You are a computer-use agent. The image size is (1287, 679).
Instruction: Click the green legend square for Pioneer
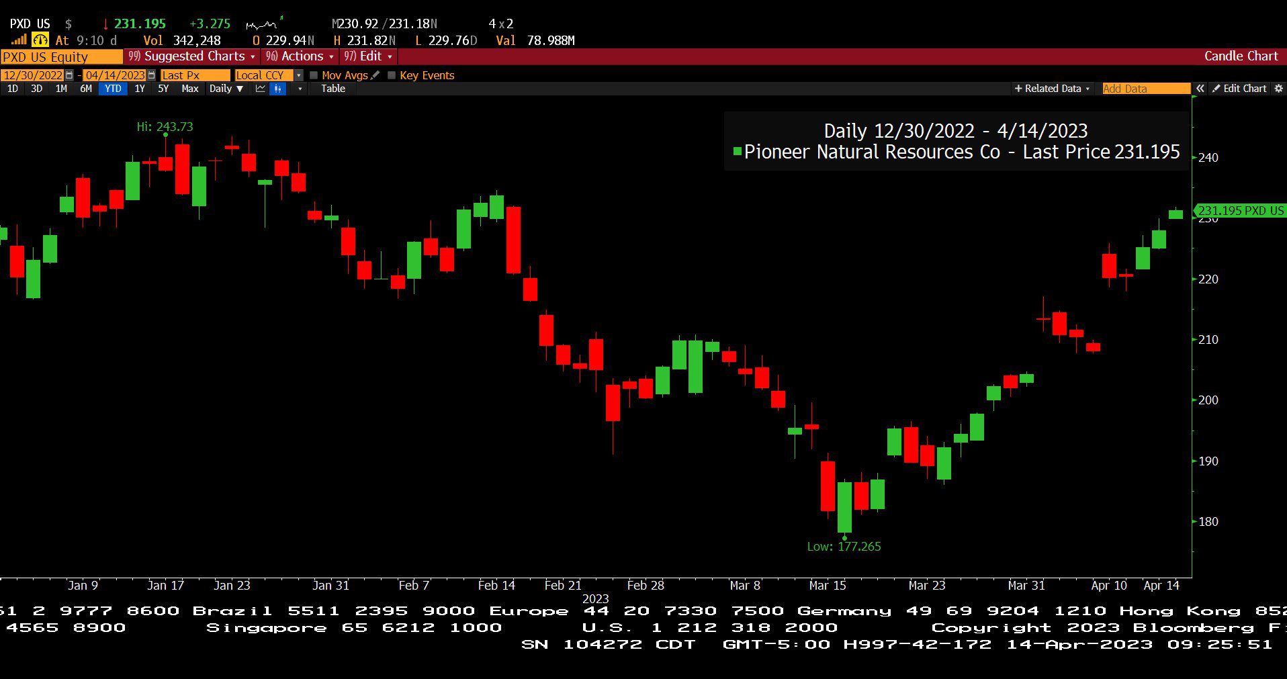(x=737, y=152)
